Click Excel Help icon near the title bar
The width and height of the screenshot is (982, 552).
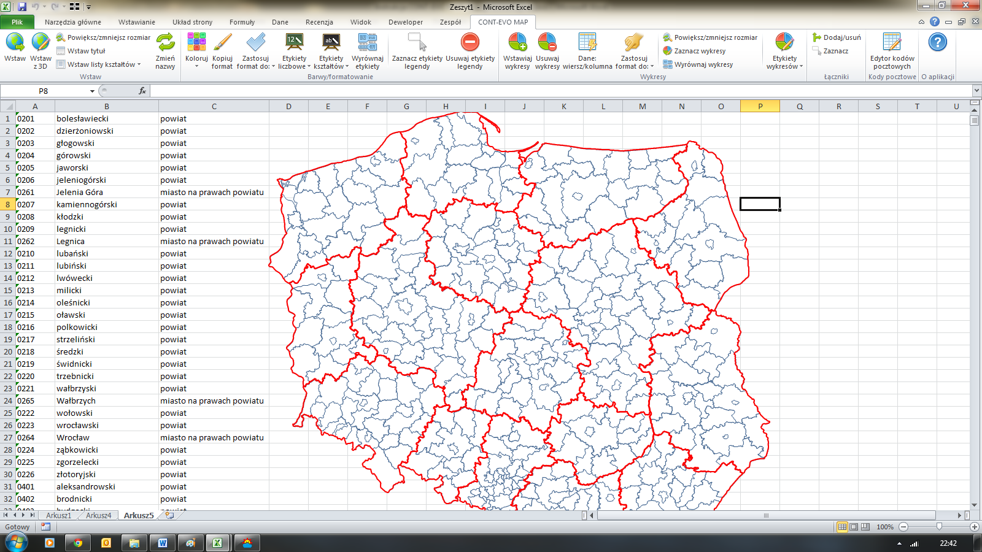pos(935,21)
